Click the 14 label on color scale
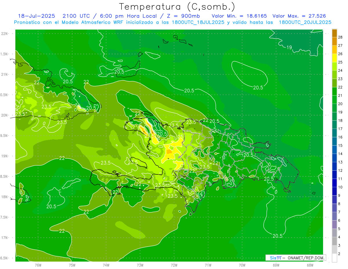This screenshot has height=269, width=348. pyautogui.click(x=340, y=154)
